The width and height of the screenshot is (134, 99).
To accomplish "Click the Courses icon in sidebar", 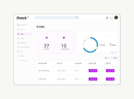I will click(18, 30).
